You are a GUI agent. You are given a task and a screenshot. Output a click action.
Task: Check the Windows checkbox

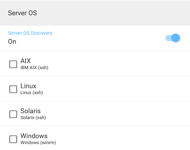click(x=13, y=139)
